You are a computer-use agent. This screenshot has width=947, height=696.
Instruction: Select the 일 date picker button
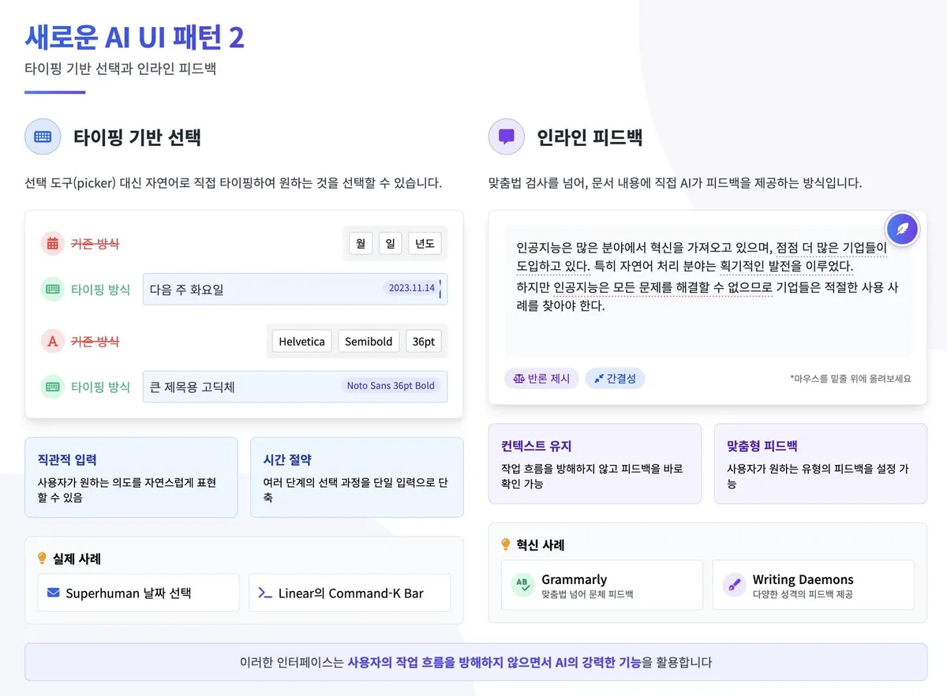[390, 243]
